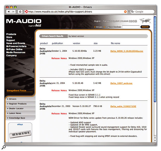Open the Support menu item
The width and height of the screenshot is (161, 151).
10,40
